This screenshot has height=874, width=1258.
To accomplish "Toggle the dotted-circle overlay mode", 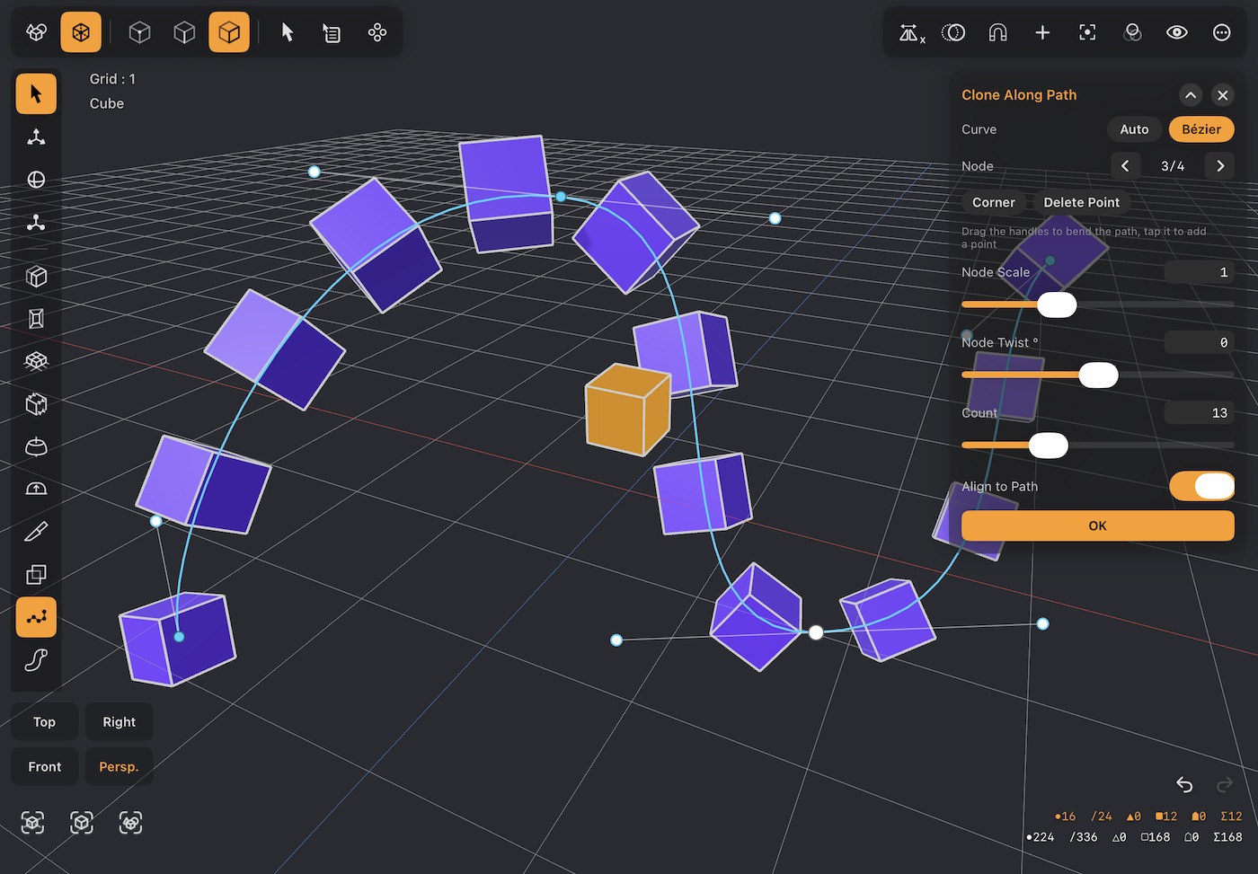I will tap(952, 32).
